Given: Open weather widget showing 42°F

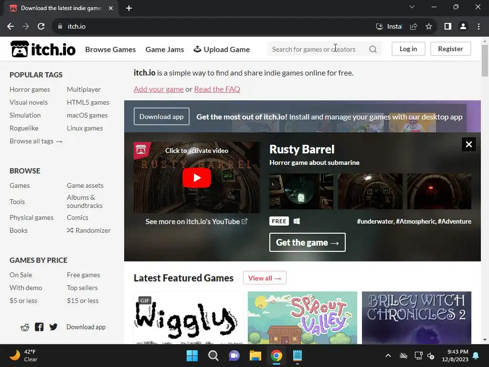Looking at the screenshot, I should point(24,356).
